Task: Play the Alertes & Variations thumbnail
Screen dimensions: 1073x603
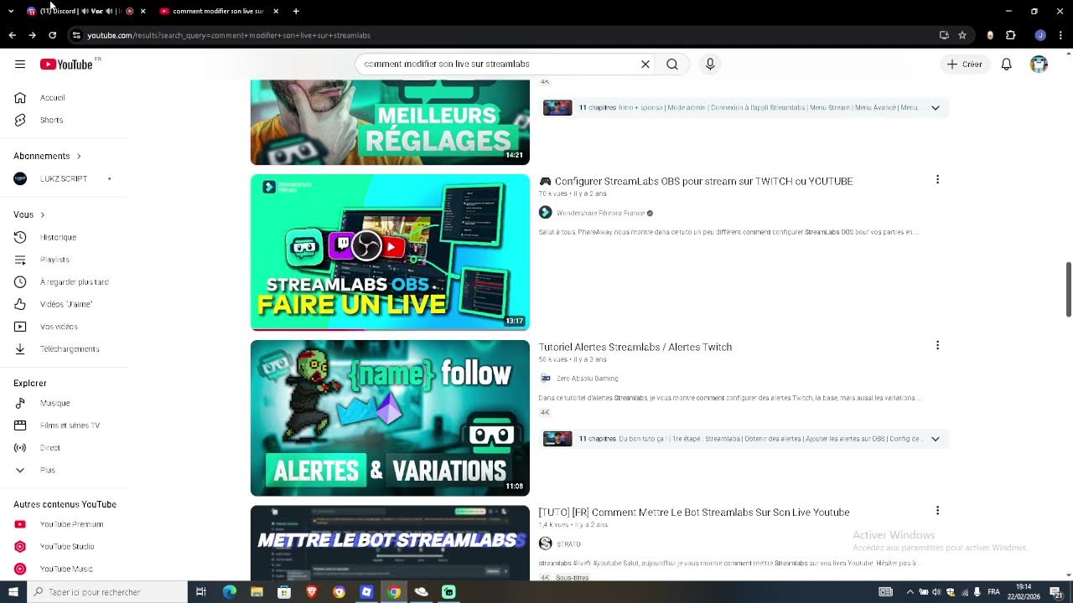Action: (x=390, y=418)
